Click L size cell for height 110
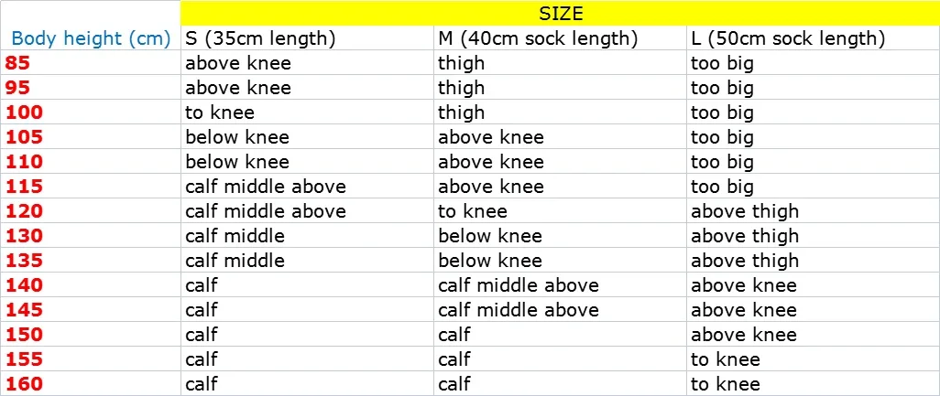 tap(722, 162)
